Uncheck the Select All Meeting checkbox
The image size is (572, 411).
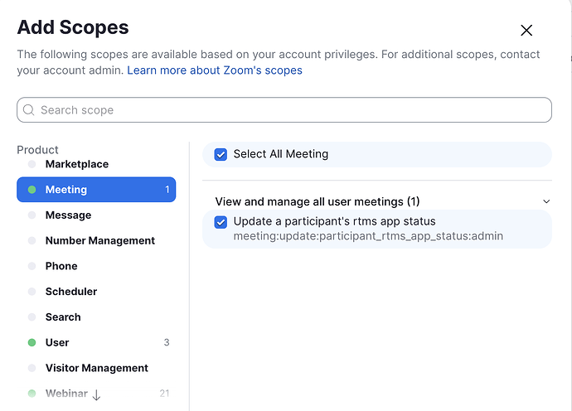[221, 154]
